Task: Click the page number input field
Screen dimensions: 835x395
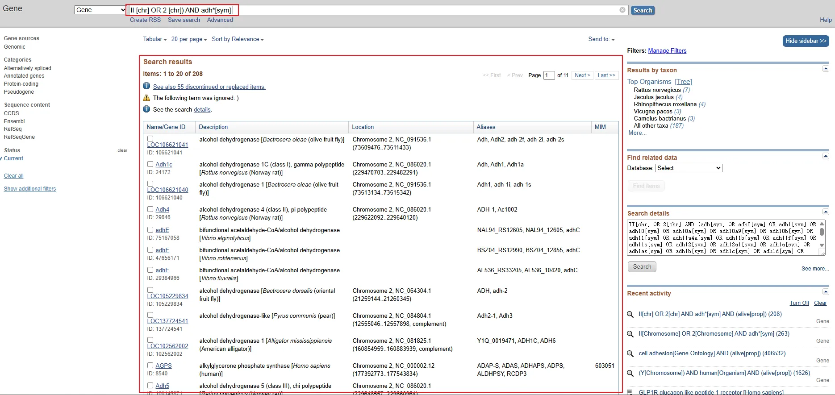Action: [549, 75]
